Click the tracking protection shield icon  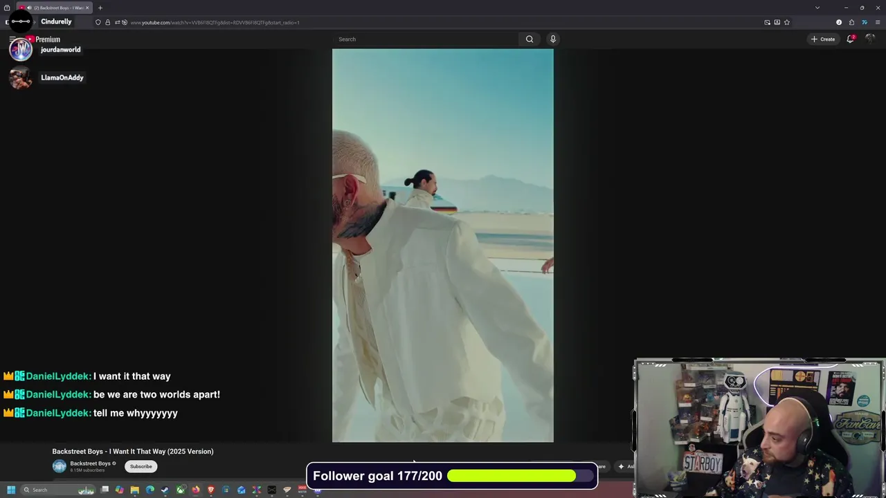pos(98,22)
